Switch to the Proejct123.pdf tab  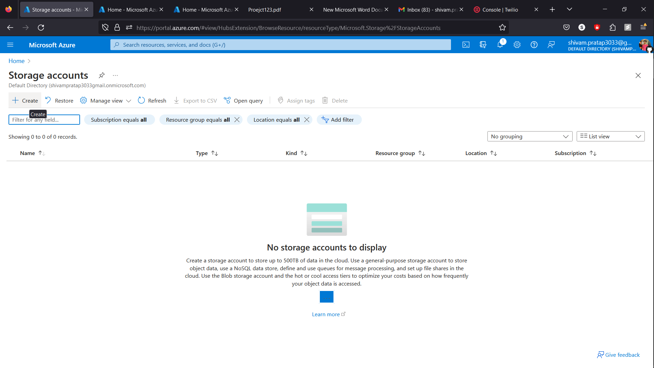coord(264,10)
